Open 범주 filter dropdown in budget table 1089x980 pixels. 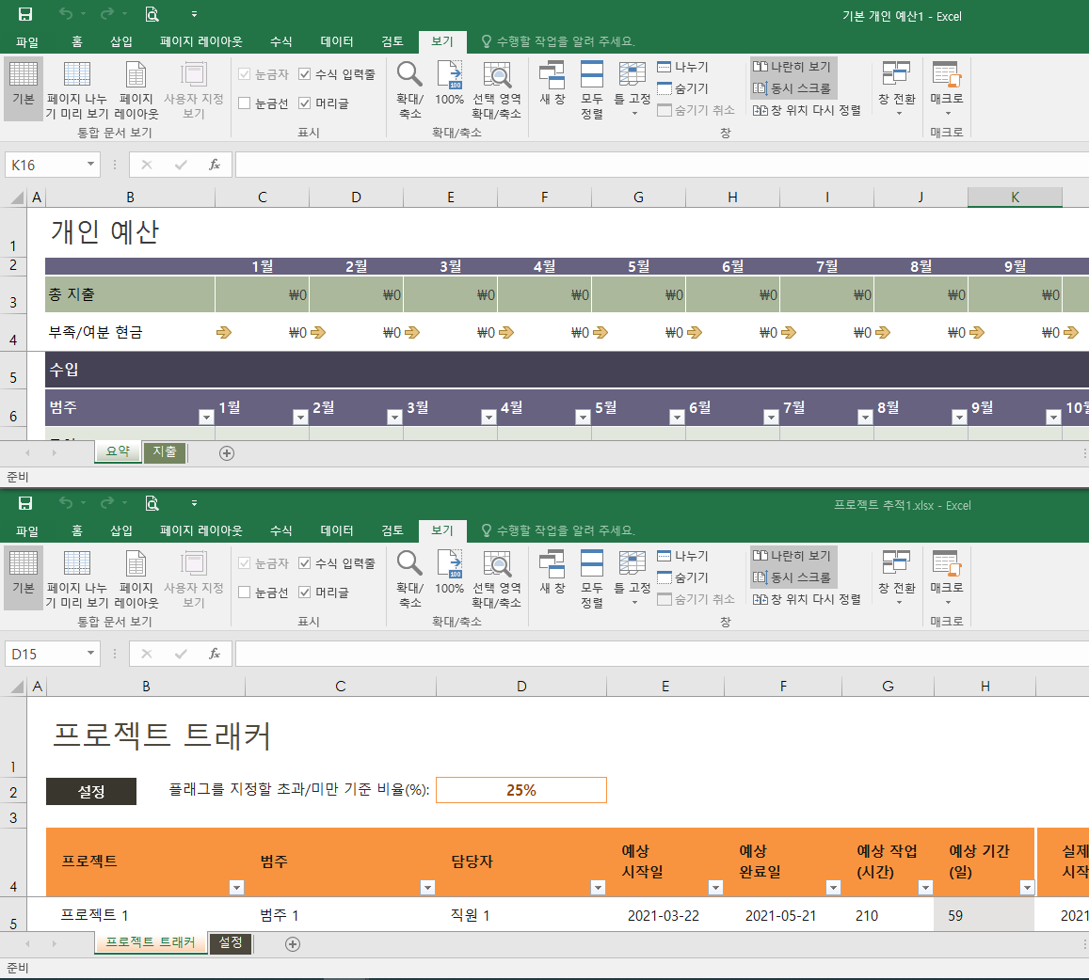tap(206, 417)
